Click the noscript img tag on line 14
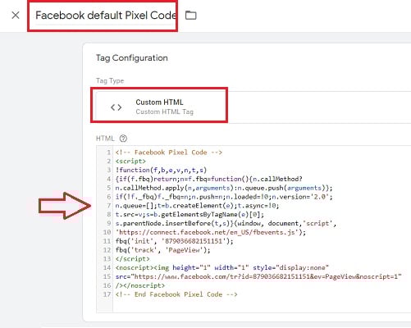 [222, 267]
